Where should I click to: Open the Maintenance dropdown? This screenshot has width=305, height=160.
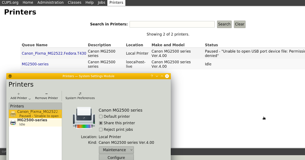coord(116,150)
